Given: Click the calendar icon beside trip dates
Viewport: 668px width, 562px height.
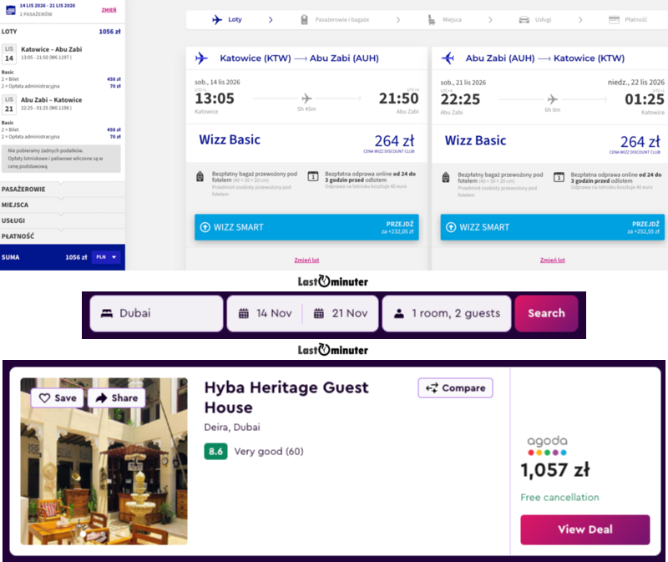Looking at the screenshot, I should click(10, 10).
